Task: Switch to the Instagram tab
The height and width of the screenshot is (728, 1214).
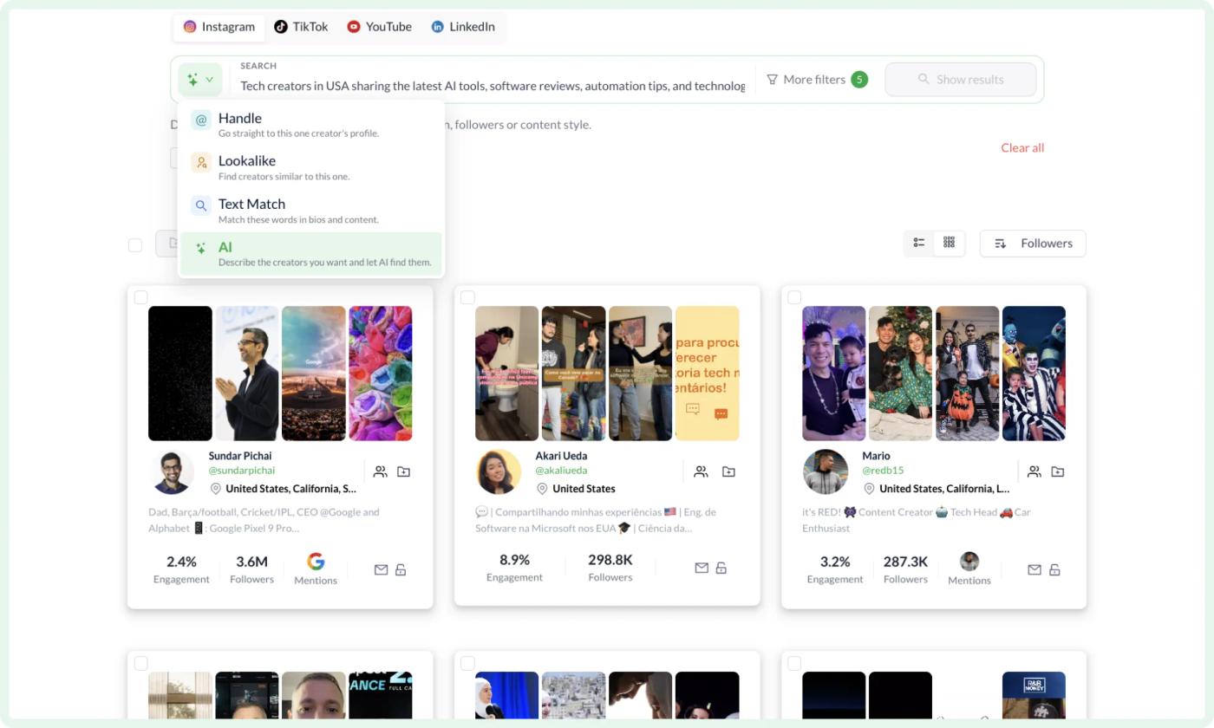Action: pyautogui.click(x=219, y=27)
